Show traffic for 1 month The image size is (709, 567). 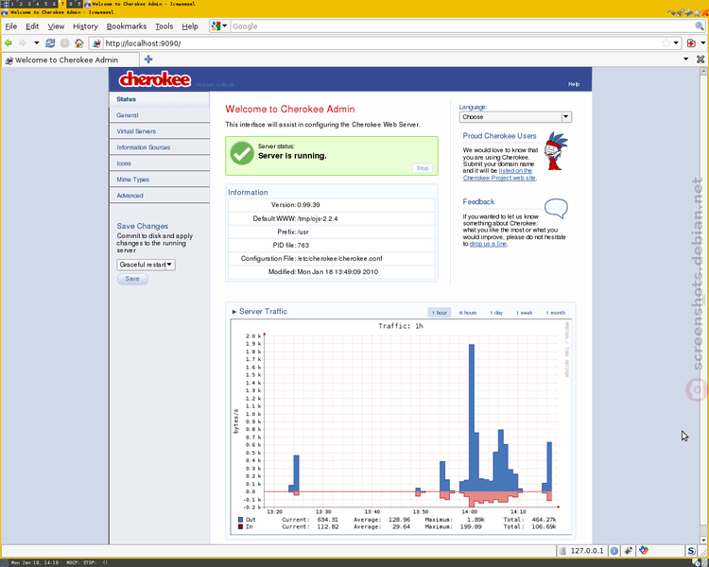click(555, 313)
